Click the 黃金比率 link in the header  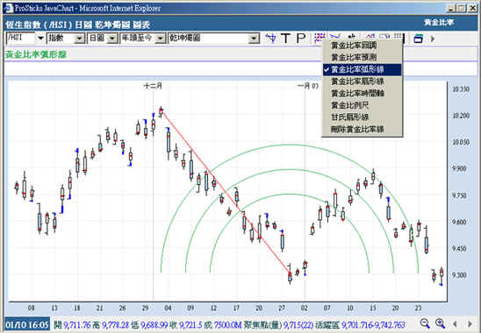pos(439,23)
